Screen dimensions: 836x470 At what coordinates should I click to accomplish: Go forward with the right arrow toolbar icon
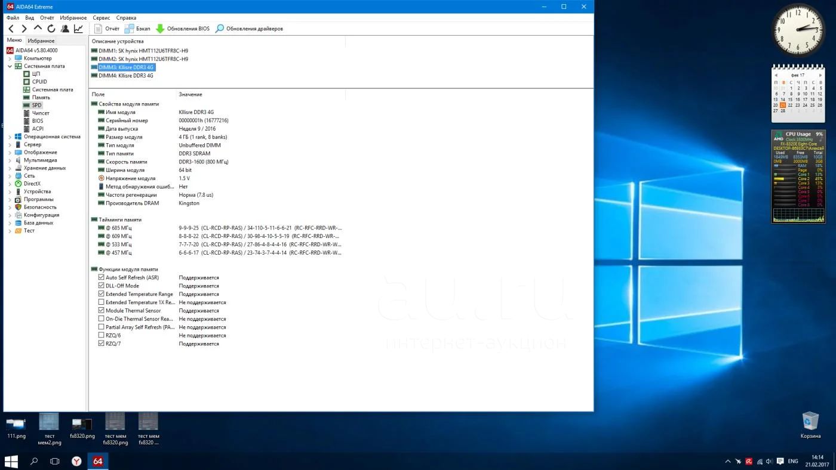pos(24,29)
